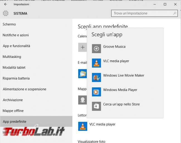Click the Scegli un'app heading
The image size is (181, 143).
click(107, 34)
